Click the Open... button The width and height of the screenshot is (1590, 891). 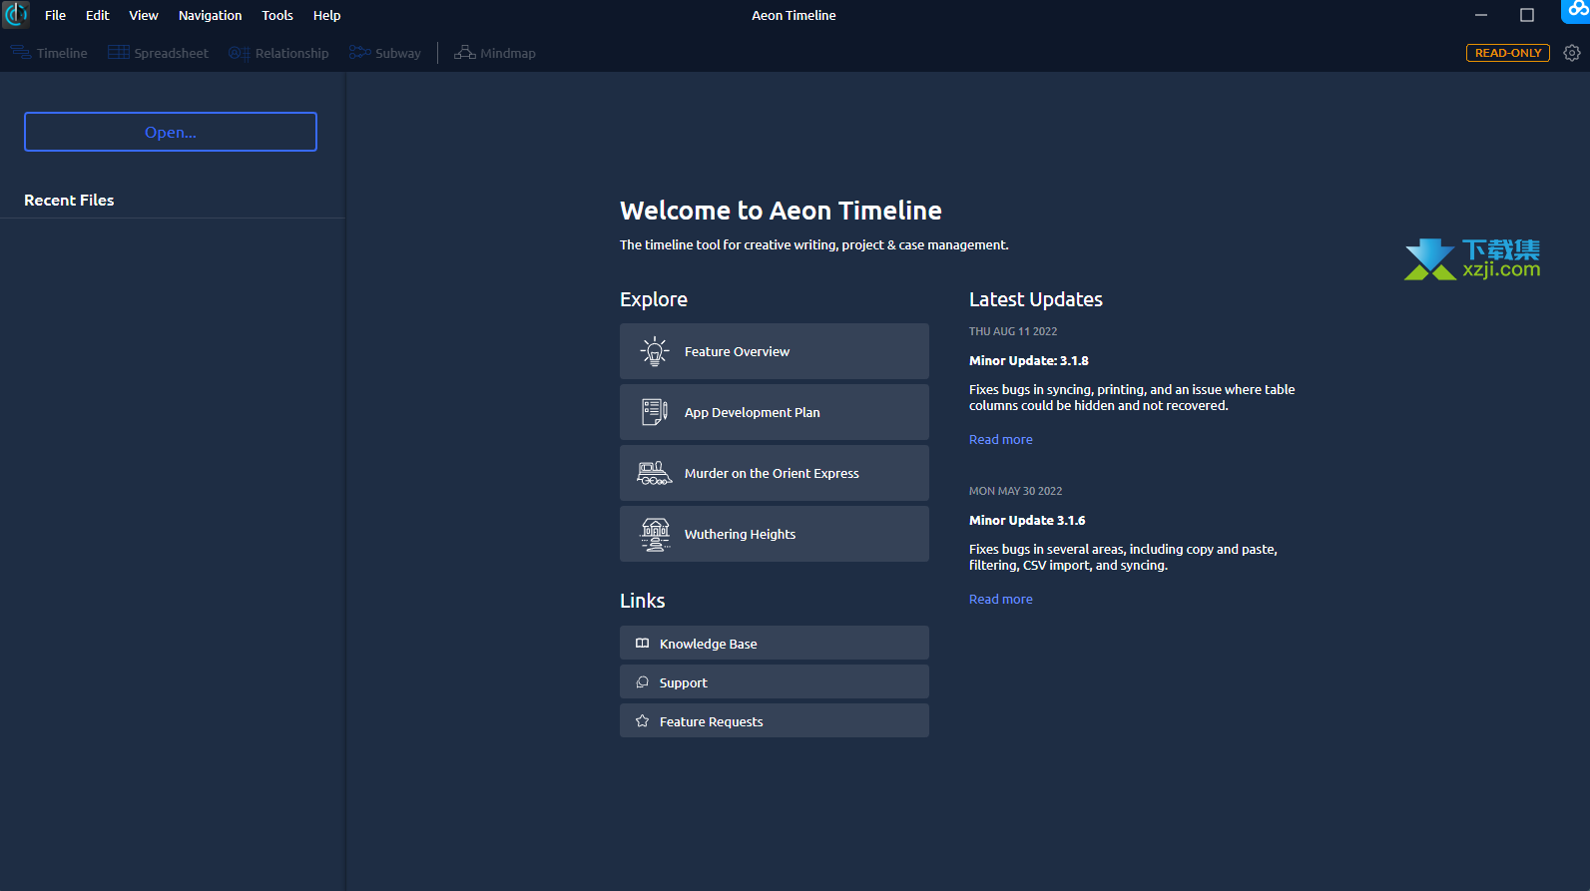tap(171, 132)
